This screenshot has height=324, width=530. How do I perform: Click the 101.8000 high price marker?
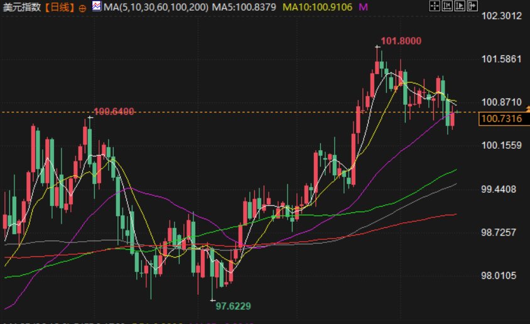401,41
